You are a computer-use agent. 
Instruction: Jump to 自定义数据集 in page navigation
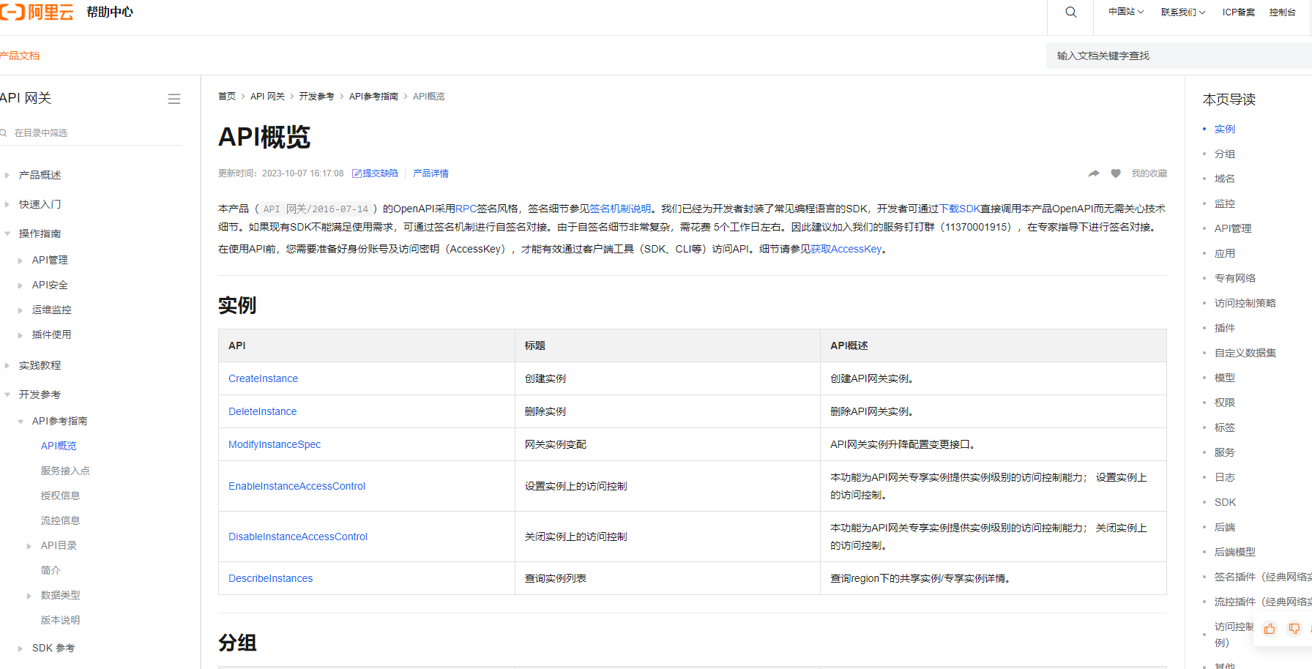tap(1245, 353)
